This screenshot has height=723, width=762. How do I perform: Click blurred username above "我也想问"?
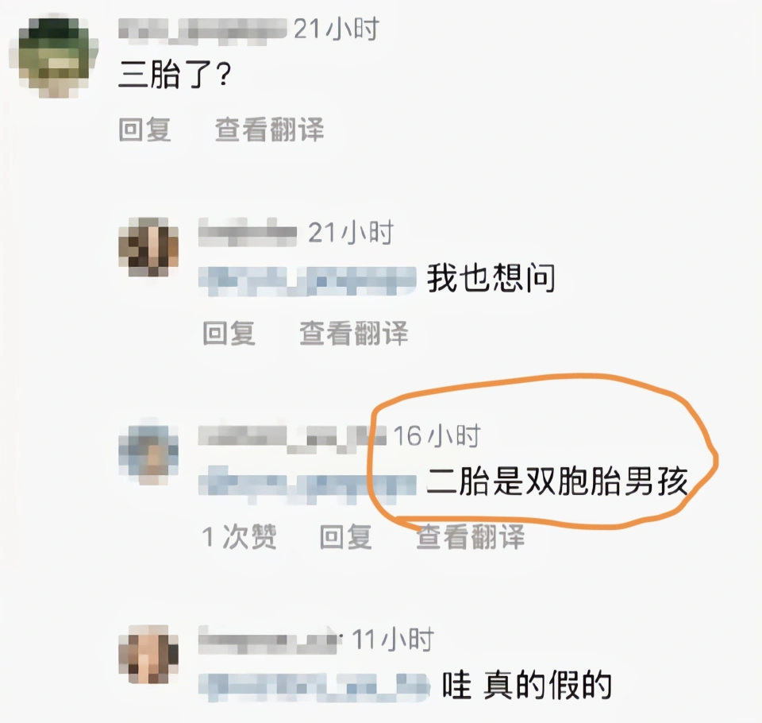[x=248, y=234]
